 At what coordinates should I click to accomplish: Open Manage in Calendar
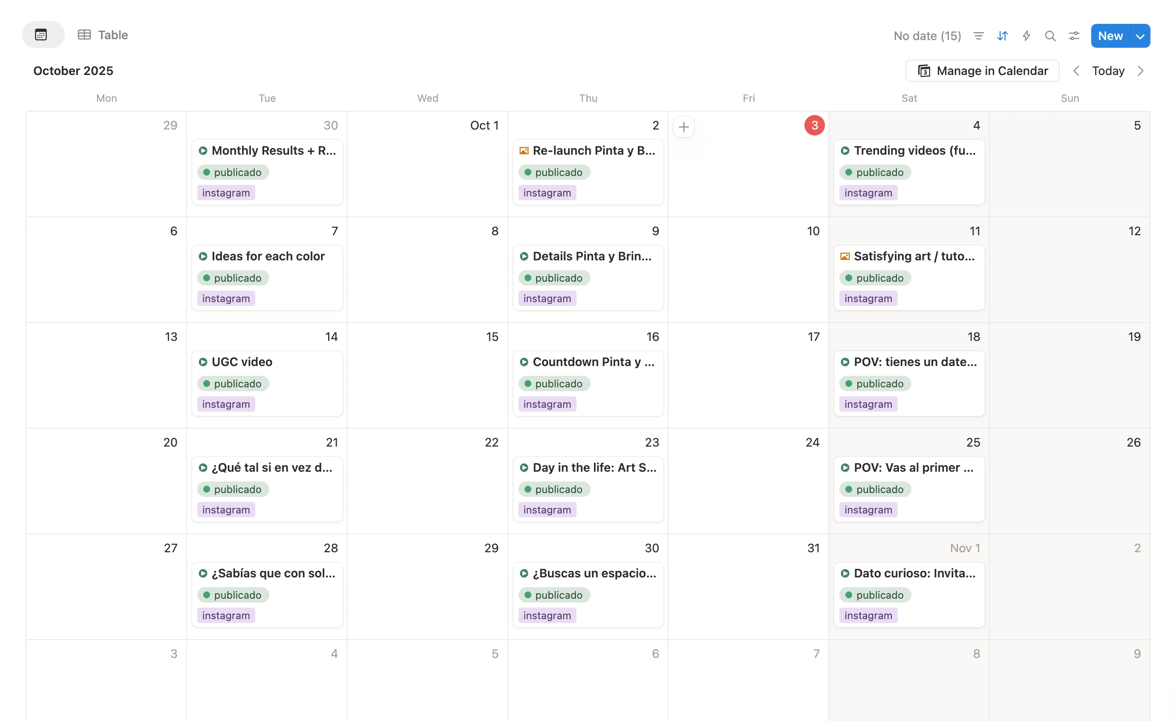coord(982,71)
